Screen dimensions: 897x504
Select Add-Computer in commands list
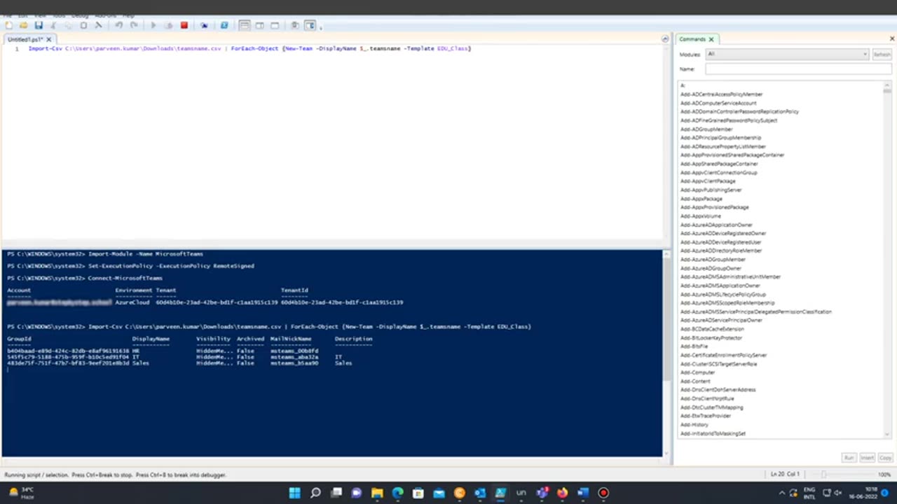click(x=697, y=372)
